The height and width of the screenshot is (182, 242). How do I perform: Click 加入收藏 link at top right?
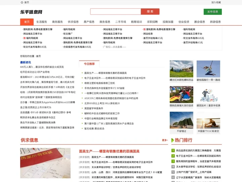coord(216,2)
